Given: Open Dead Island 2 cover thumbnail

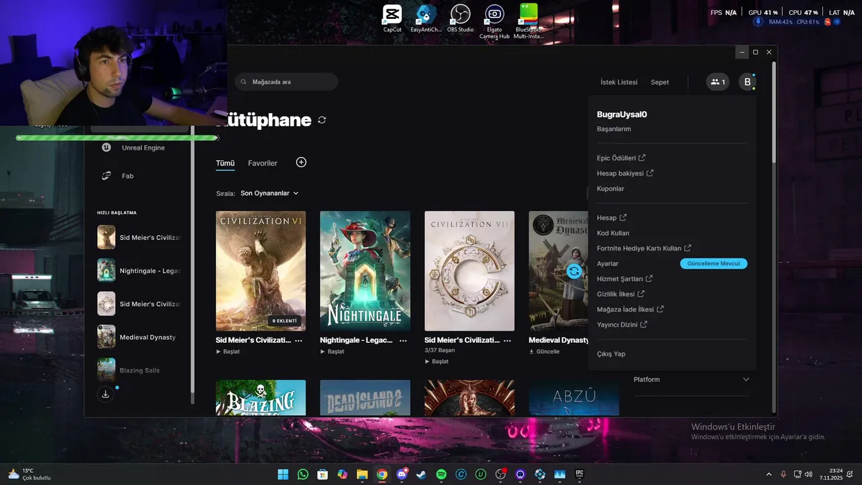Looking at the screenshot, I should [365, 397].
